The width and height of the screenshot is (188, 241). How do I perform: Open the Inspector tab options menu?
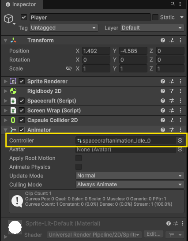pos(180,4)
